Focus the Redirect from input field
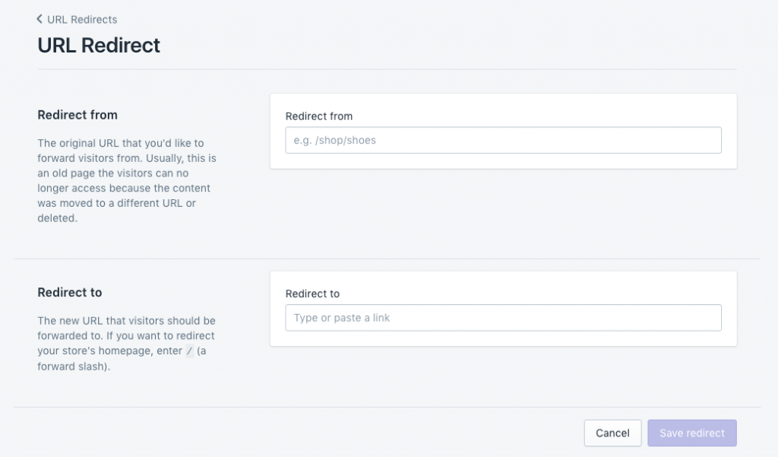 503,140
